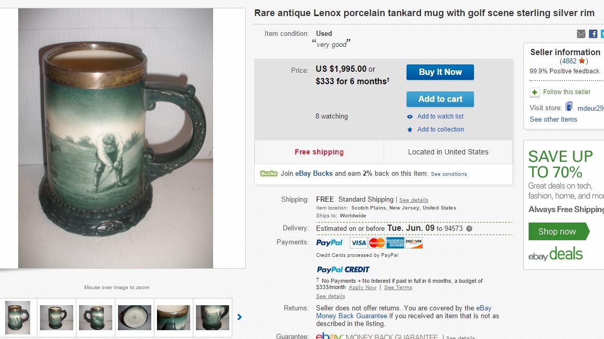
Task: Share this listing on Facebook
Action: [x=593, y=34]
